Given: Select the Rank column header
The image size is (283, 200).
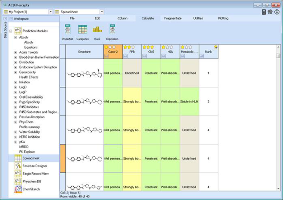Looking at the screenshot, I should point(208,52).
